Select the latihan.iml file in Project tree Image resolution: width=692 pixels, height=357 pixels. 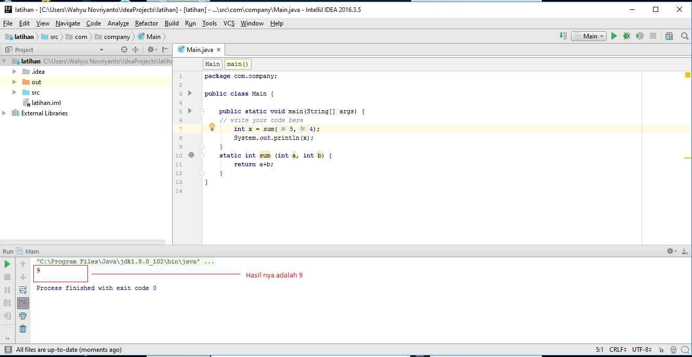click(45, 102)
